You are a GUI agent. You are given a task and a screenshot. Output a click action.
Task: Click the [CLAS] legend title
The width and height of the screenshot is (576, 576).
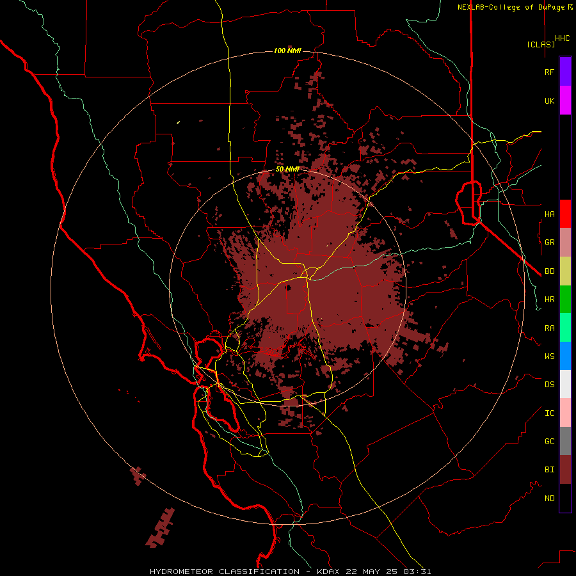[541, 44]
